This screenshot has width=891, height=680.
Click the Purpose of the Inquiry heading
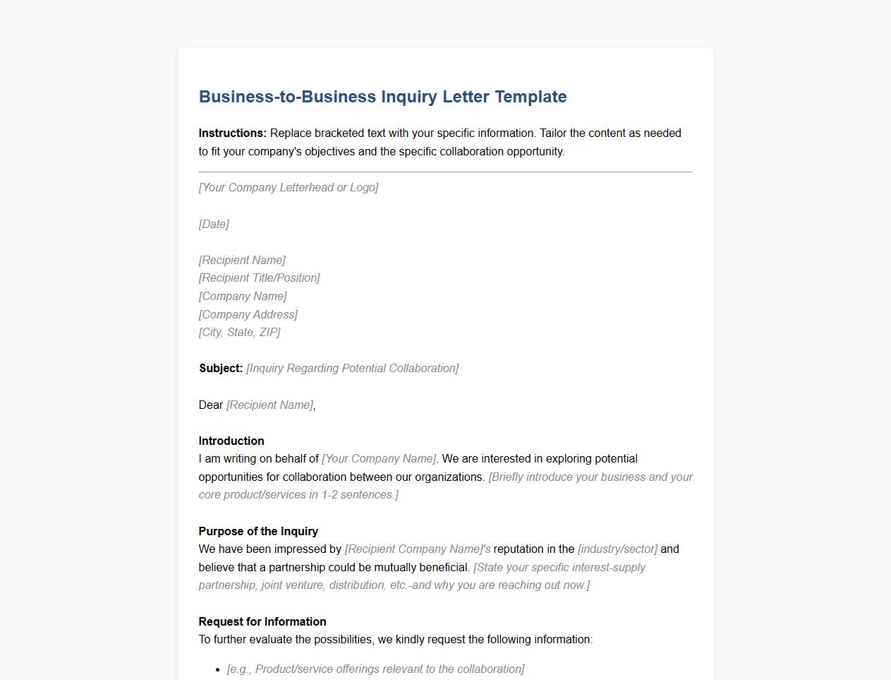pos(258,532)
